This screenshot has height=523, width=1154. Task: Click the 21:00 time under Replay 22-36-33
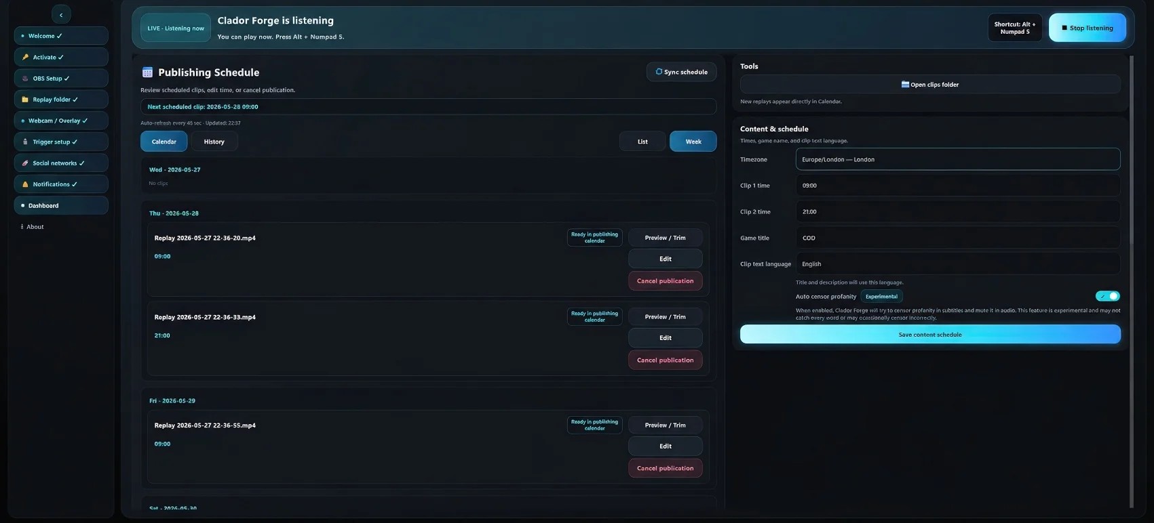(x=162, y=335)
